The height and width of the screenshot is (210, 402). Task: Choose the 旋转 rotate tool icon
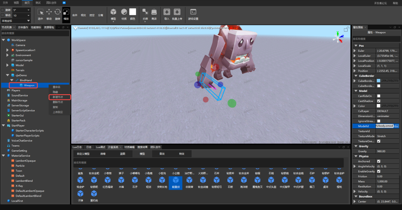(x=57, y=12)
